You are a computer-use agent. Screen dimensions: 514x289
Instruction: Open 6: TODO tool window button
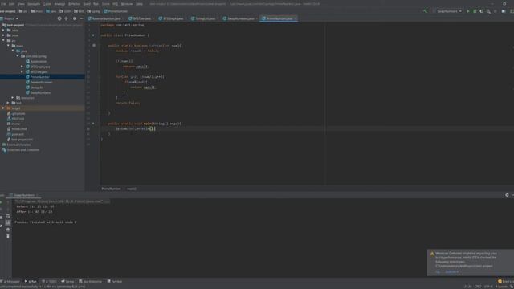click(50, 281)
